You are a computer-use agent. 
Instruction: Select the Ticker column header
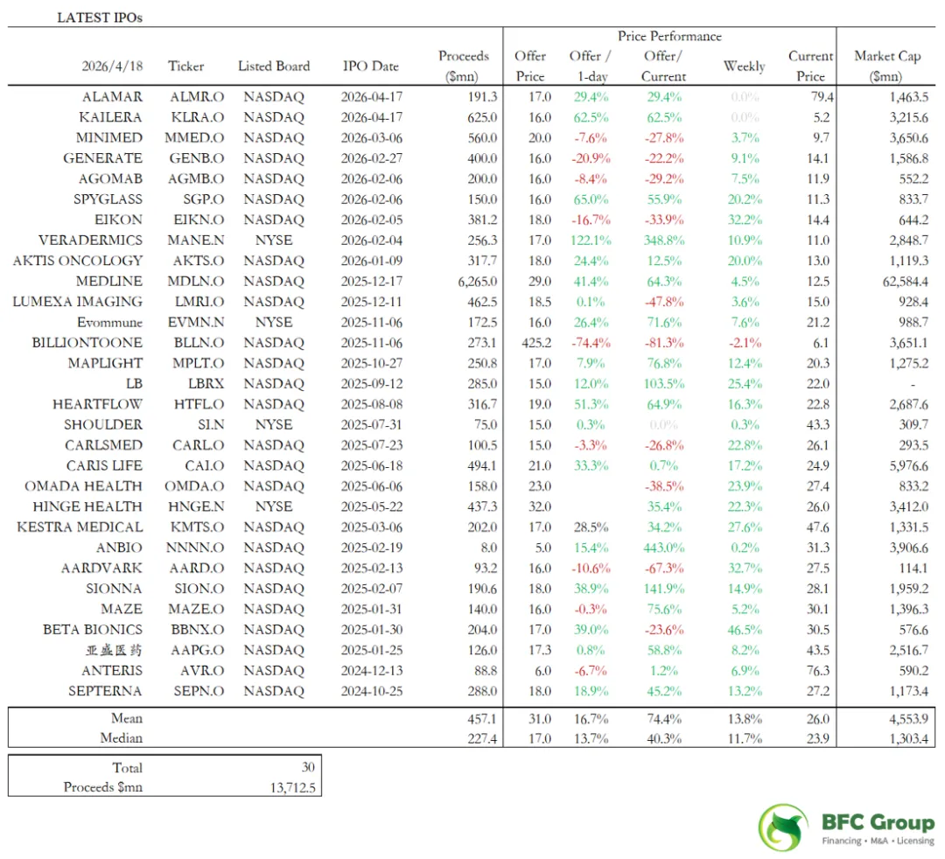tap(185, 66)
